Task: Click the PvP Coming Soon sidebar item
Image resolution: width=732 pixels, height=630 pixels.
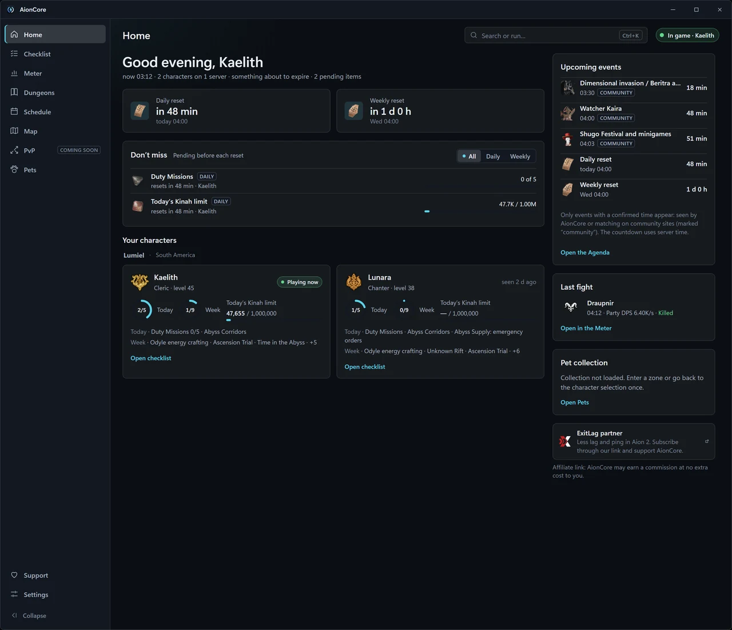Action: pyautogui.click(x=55, y=150)
